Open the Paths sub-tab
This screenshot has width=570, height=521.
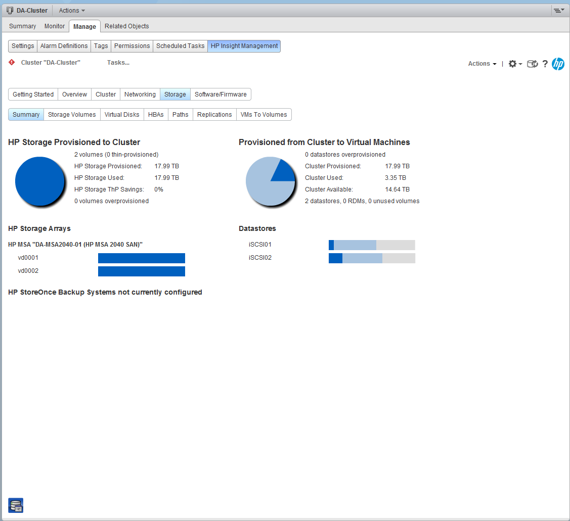pyautogui.click(x=180, y=114)
